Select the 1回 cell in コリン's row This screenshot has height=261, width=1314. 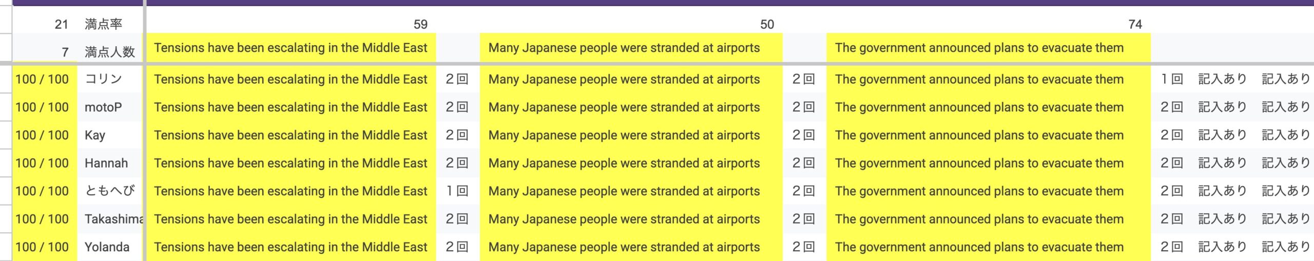1172,79
